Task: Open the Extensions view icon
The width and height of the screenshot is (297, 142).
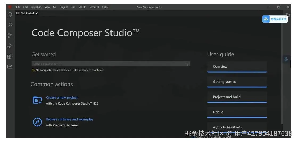Action: tap(10, 56)
